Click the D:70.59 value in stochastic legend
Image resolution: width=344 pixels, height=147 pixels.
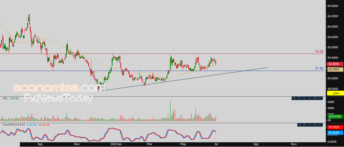click(44, 125)
